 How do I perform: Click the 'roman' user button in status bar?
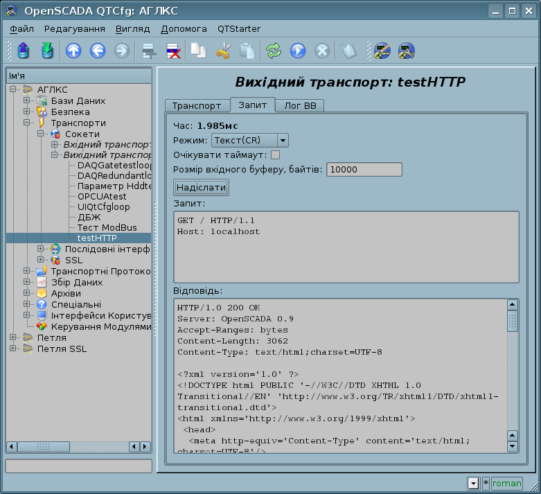(506, 483)
